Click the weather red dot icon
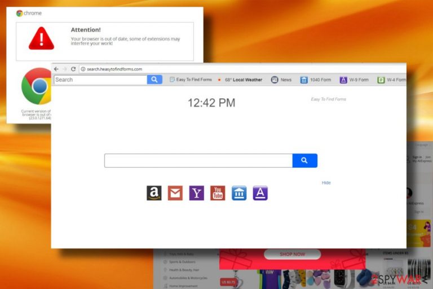 219,80
